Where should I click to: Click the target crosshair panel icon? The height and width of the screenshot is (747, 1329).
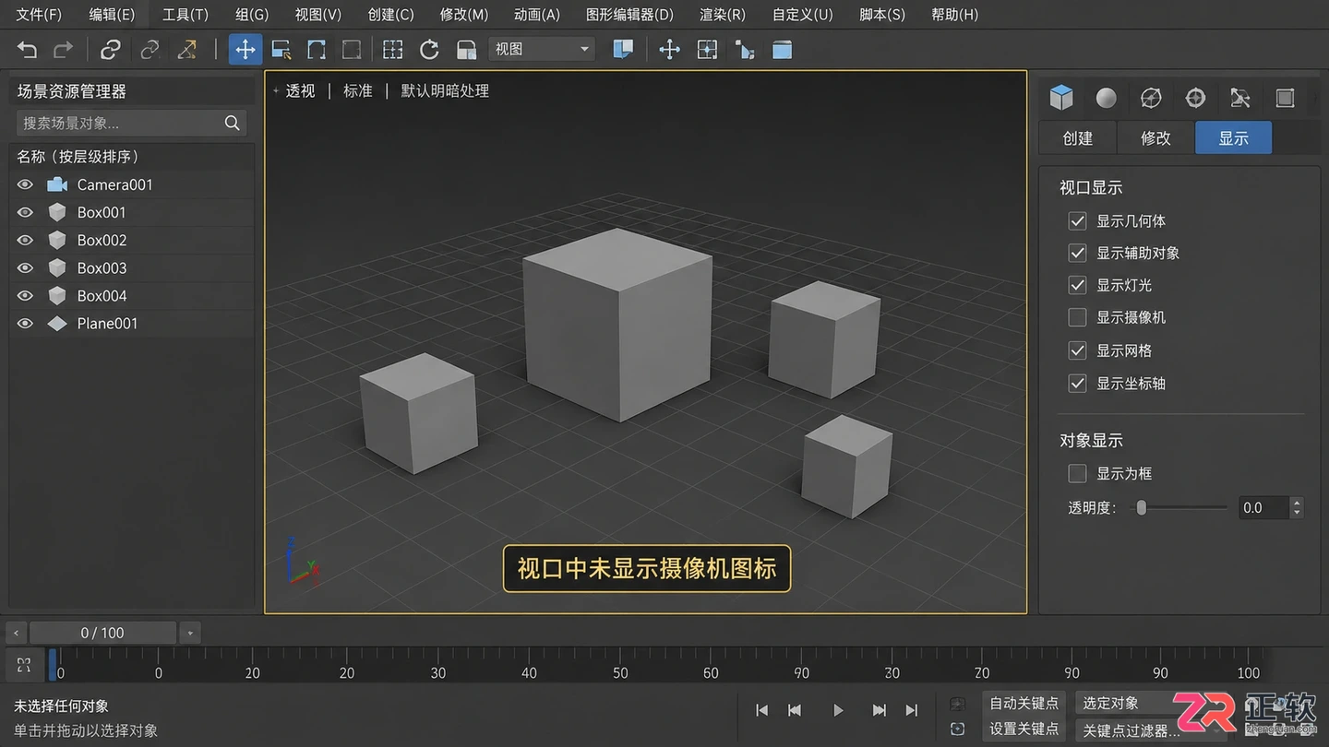pos(1195,98)
